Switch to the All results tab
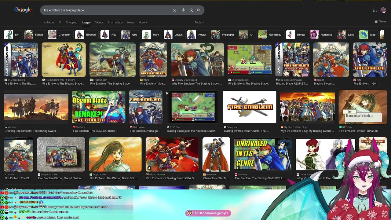The width and height of the screenshot is (391, 220). (x=60, y=22)
